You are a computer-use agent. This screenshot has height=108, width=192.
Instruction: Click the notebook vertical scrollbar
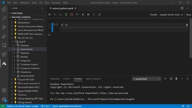pos(191,38)
